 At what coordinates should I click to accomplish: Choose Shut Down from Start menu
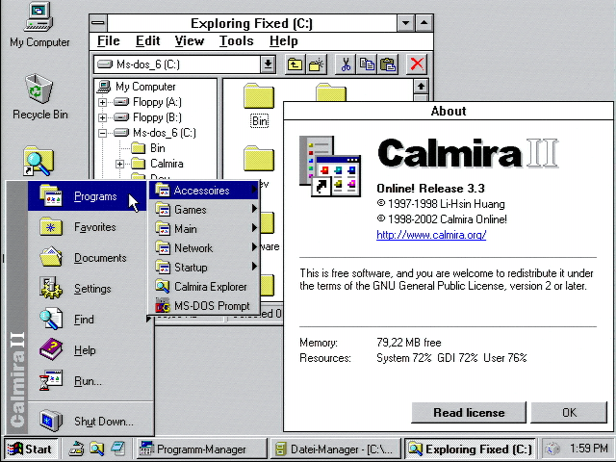coord(103,421)
